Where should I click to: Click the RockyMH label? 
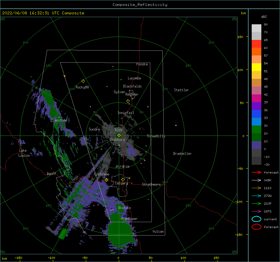pyautogui.click(x=82, y=87)
